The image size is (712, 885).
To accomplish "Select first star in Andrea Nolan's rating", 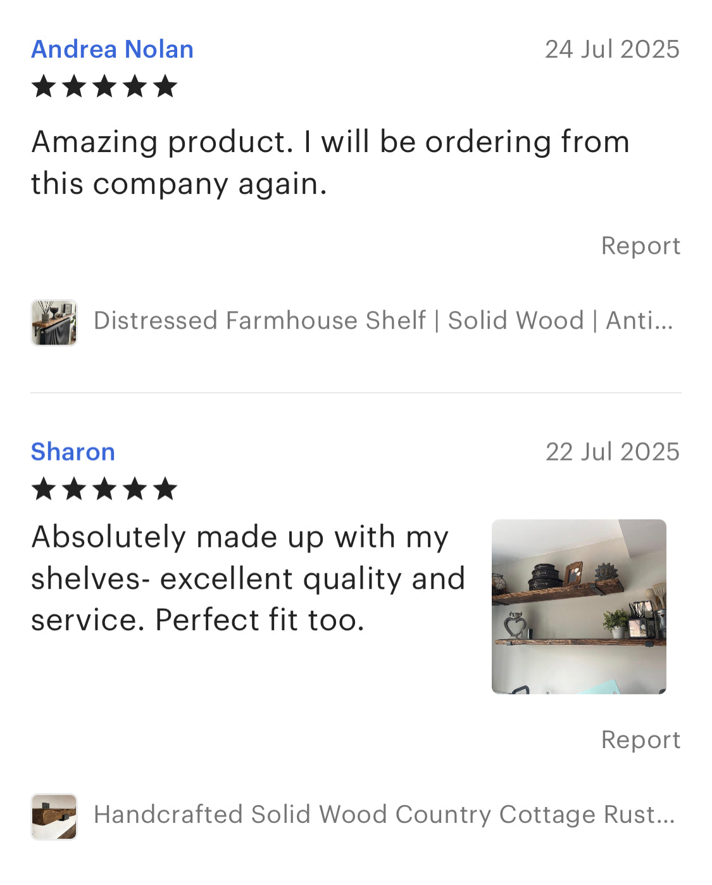I will click(x=43, y=86).
